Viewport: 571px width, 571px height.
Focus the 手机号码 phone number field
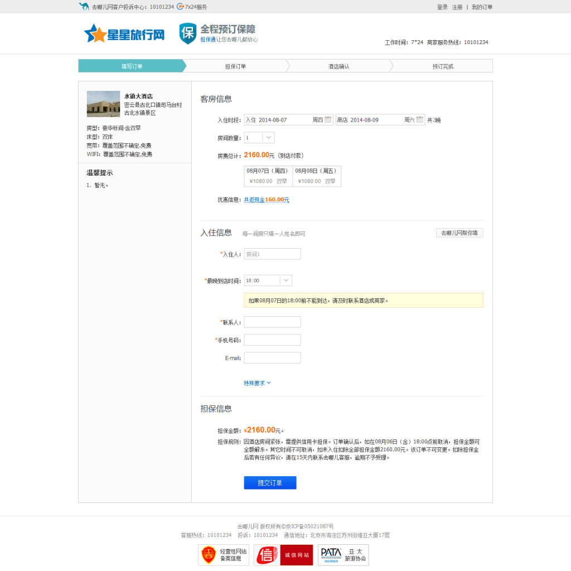pyautogui.click(x=272, y=340)
